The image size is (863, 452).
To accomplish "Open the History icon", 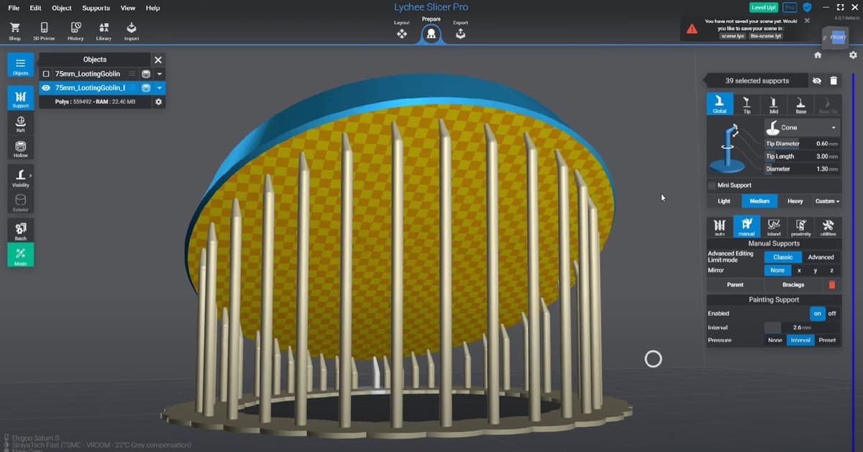I will (76, 30).
